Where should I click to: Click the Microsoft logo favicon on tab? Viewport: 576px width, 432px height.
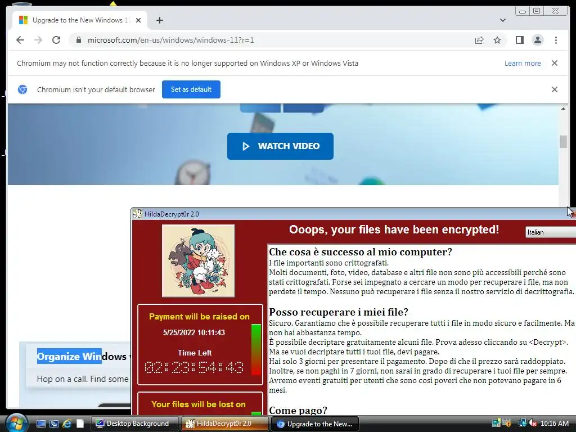click(23, 20)
